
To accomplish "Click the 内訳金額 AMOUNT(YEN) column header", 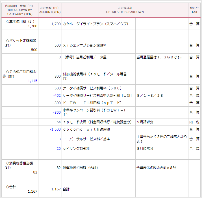I will click(x=50, y=10).
